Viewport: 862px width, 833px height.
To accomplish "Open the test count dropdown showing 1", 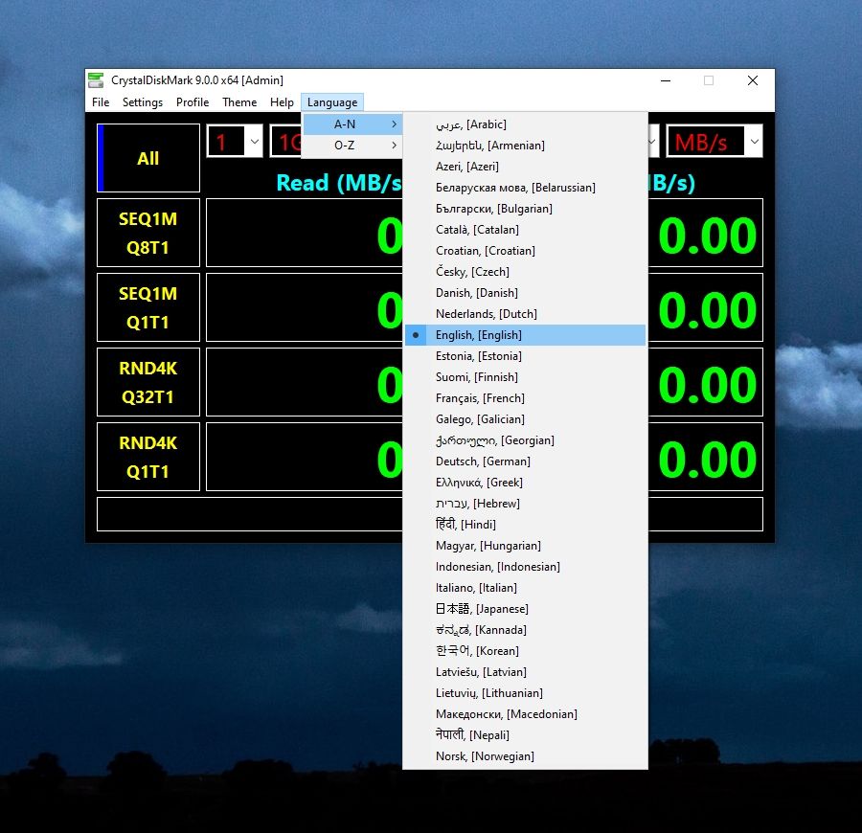I will tap(235, 141).
